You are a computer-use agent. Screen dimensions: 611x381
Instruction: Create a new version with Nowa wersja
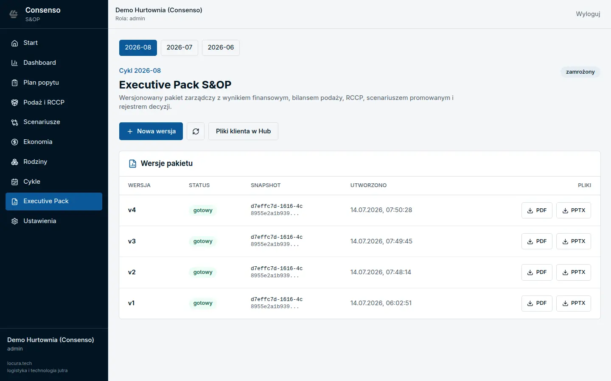[x=151, y=131]
